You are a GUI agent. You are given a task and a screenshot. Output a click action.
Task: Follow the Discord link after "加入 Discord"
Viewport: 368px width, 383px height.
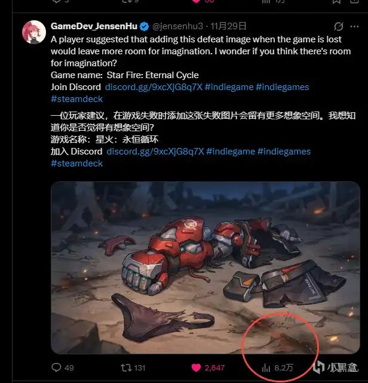click(x=155, y=152)
